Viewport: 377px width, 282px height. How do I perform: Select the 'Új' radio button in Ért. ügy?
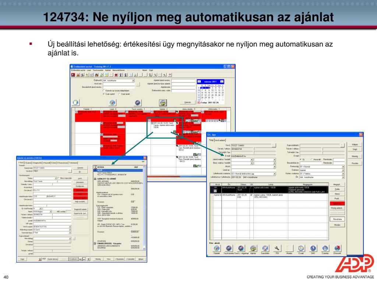(x=301, y=159)
